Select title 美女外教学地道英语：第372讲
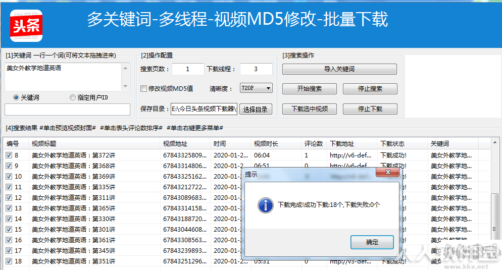The image size is (502, 270). (73, 155)
